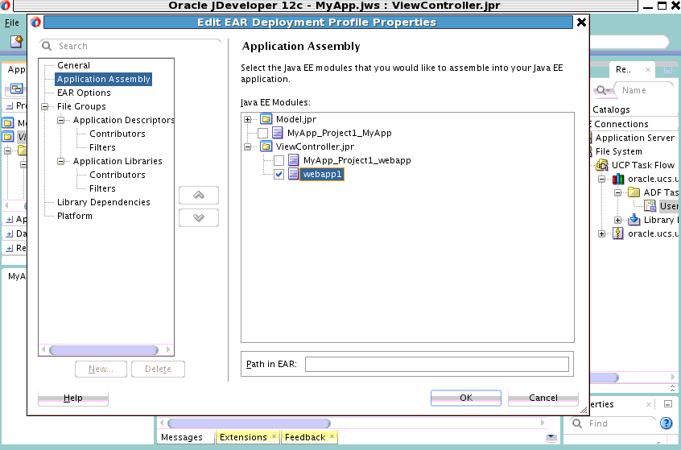
Task: Select the webapp1 module row
Action: click(x=322, y=174)
